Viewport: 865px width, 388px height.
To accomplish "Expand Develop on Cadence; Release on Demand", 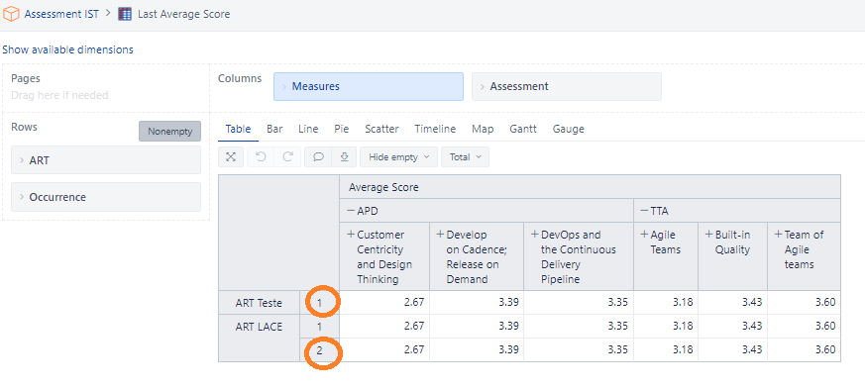I will point(440,235).
